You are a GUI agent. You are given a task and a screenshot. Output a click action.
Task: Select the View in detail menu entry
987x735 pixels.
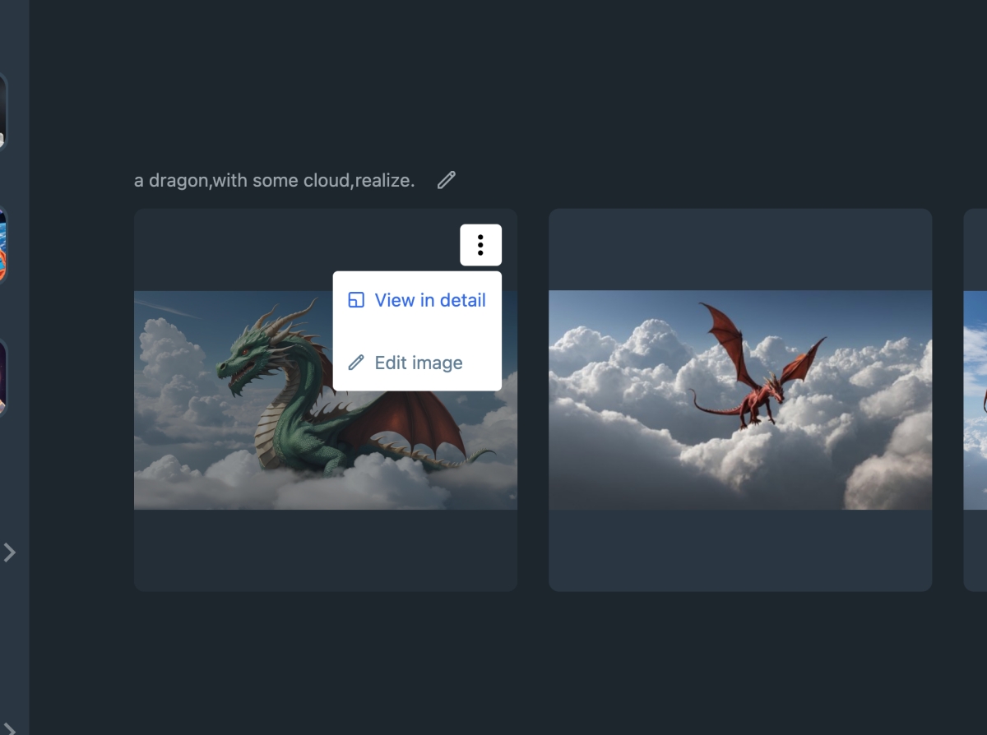click(429, 300)
